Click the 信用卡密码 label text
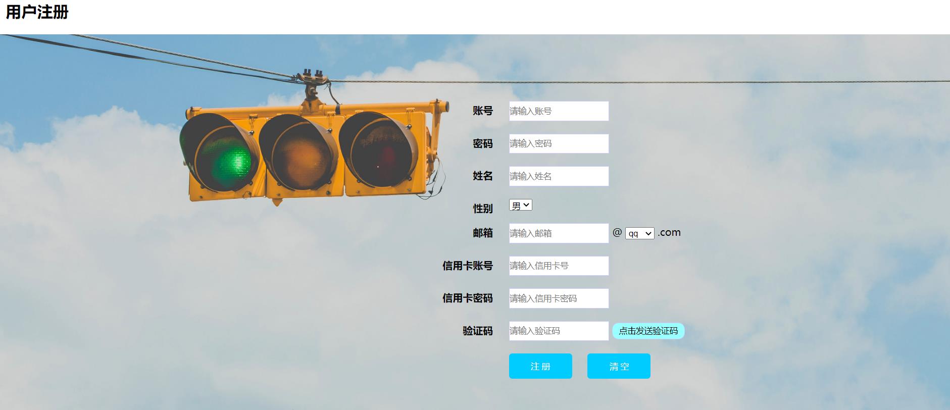 click(468, 298)
